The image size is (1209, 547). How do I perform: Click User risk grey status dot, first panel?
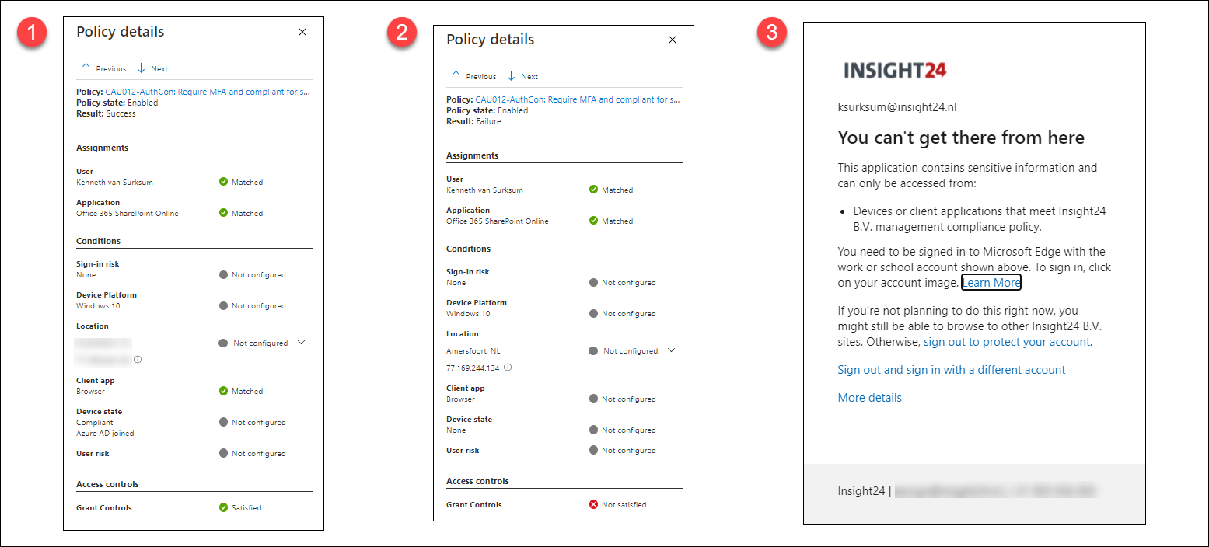pos(223,453)
